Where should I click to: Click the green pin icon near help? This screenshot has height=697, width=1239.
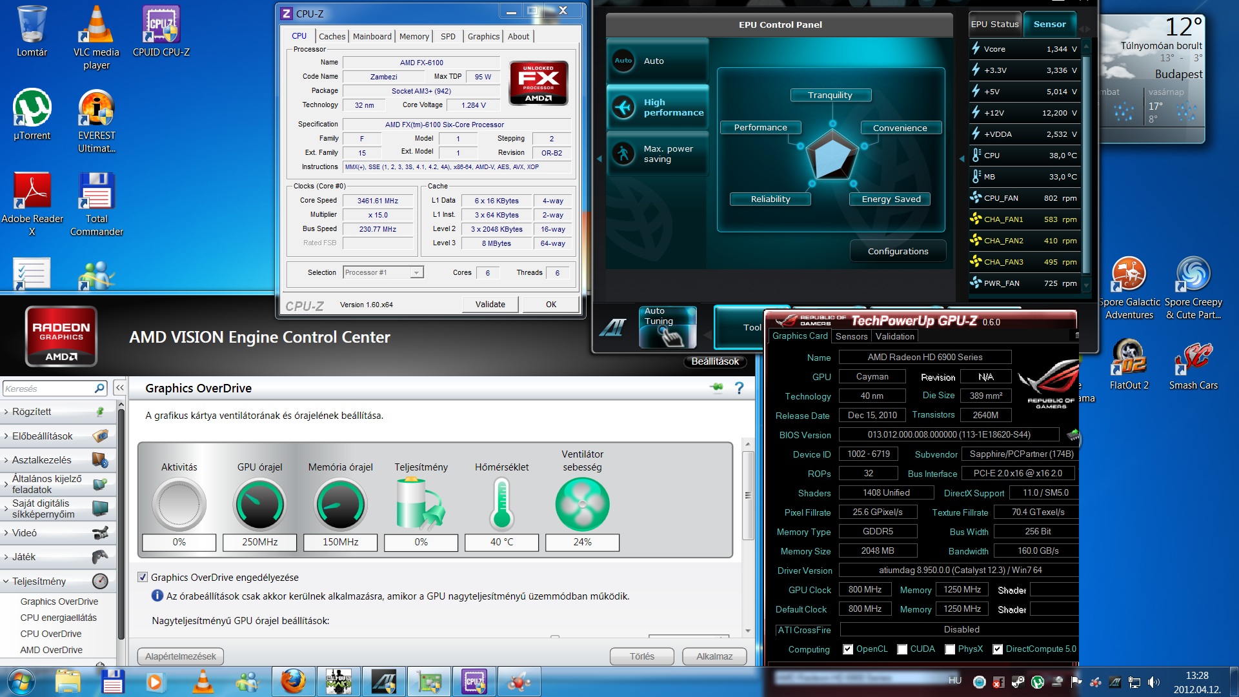716,387
